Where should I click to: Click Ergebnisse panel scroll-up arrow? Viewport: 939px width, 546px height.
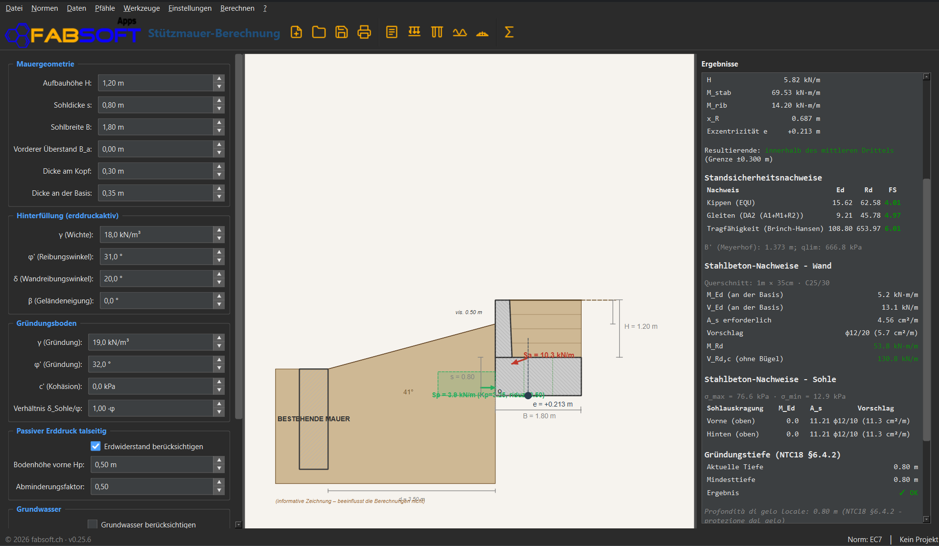pos(926,76)
